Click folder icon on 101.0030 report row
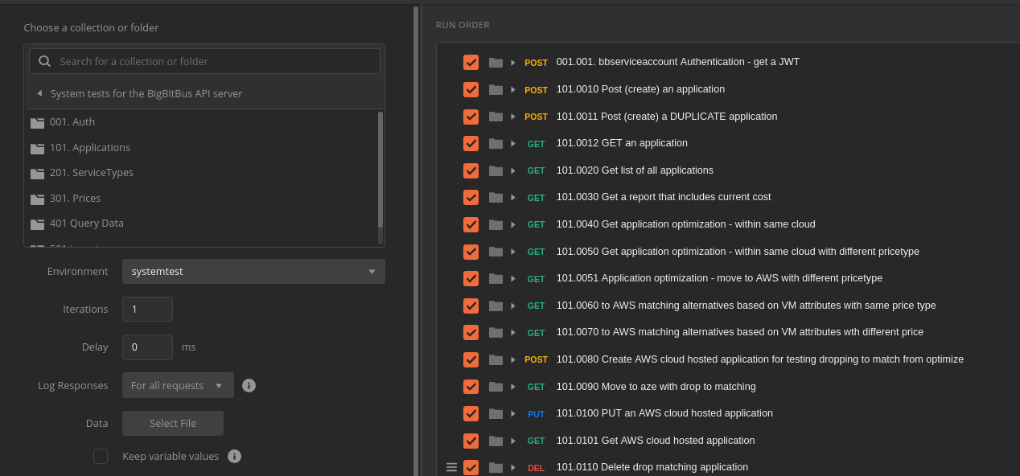Screen dimensions: 1020x476 tap(496, 197)
